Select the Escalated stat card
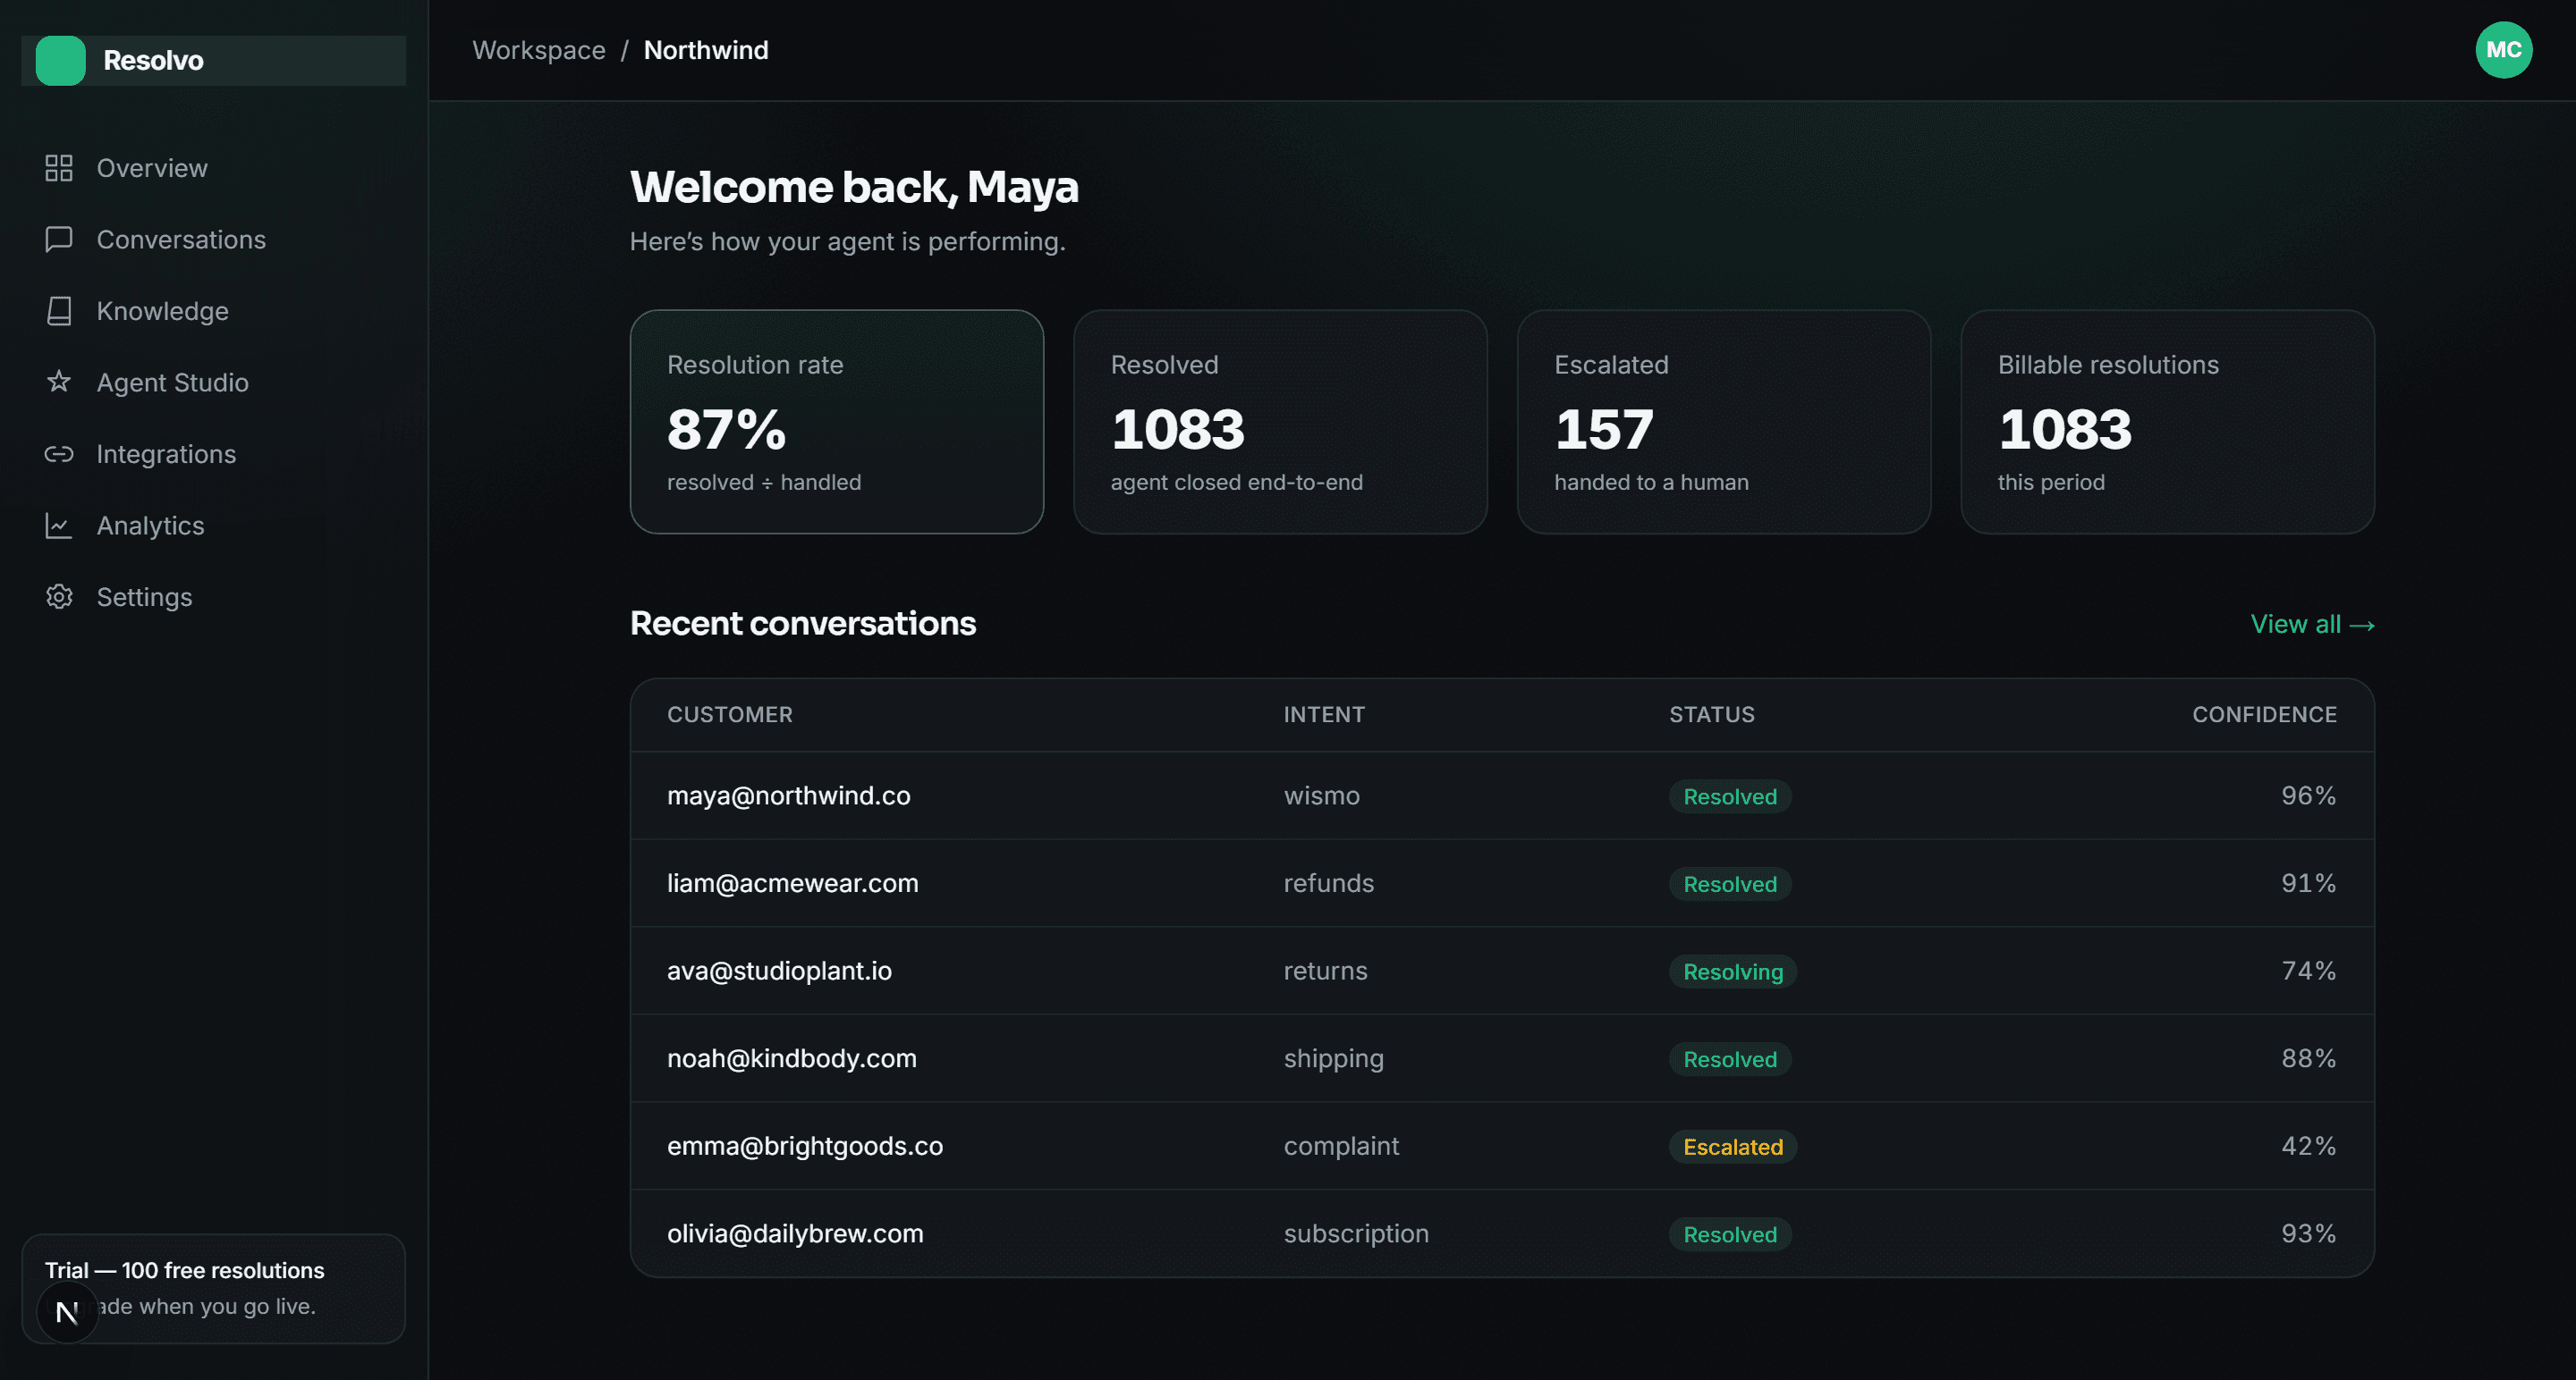2576x1380 pixels. [x=1723, y=422]
